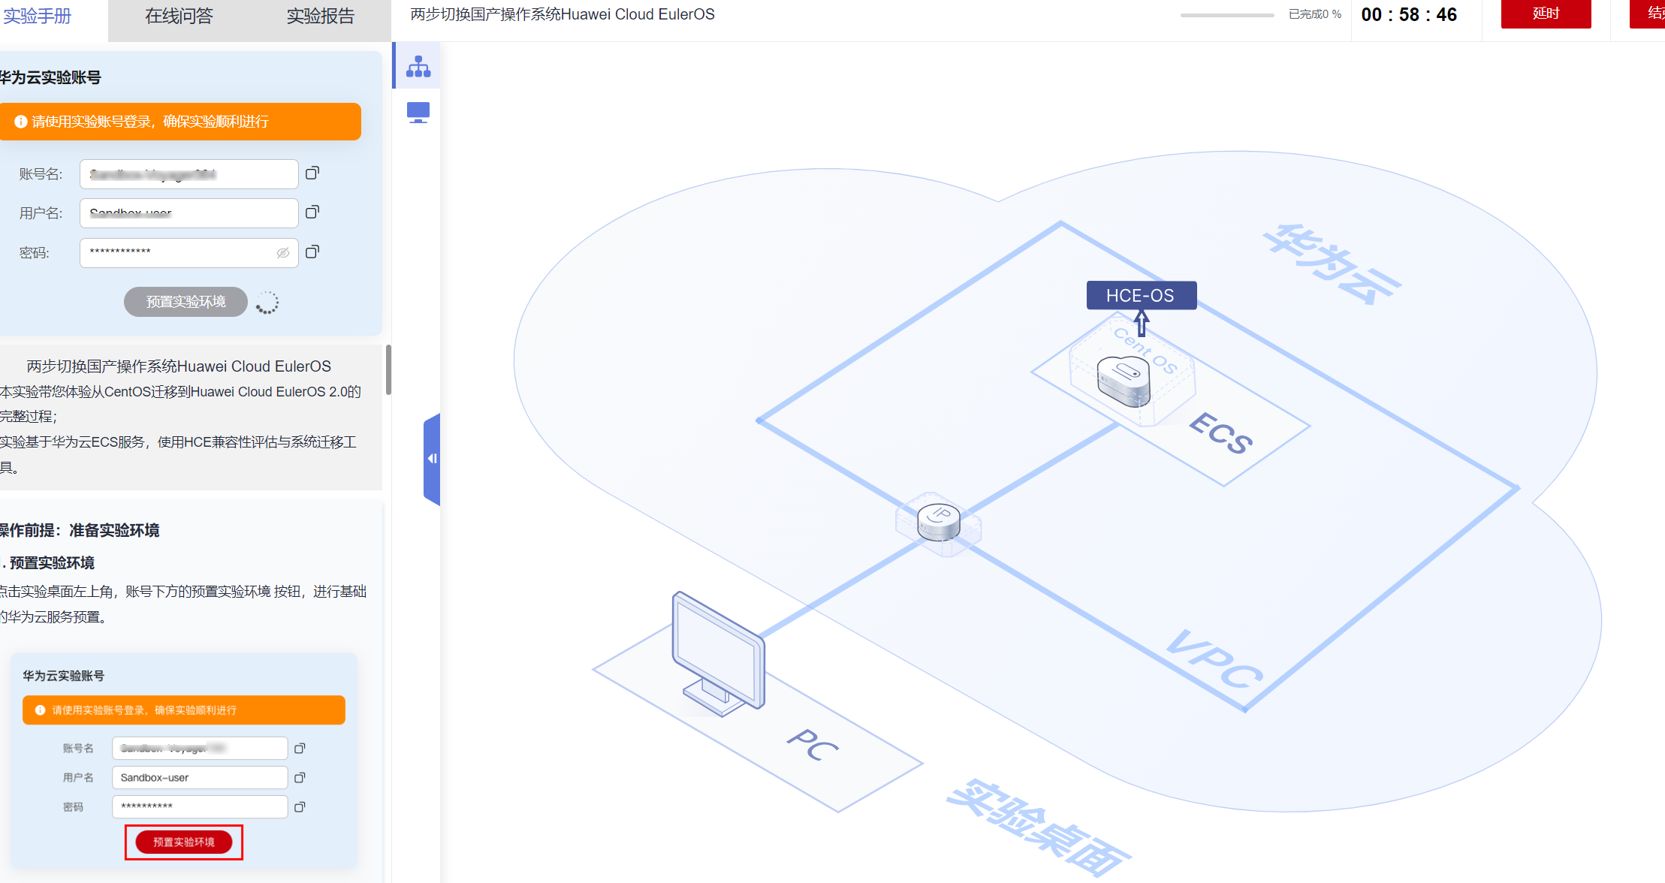This screenshot has width=1665, height=883.
Task: Click the completion progress bar
Action: (x=1226, y=15)
